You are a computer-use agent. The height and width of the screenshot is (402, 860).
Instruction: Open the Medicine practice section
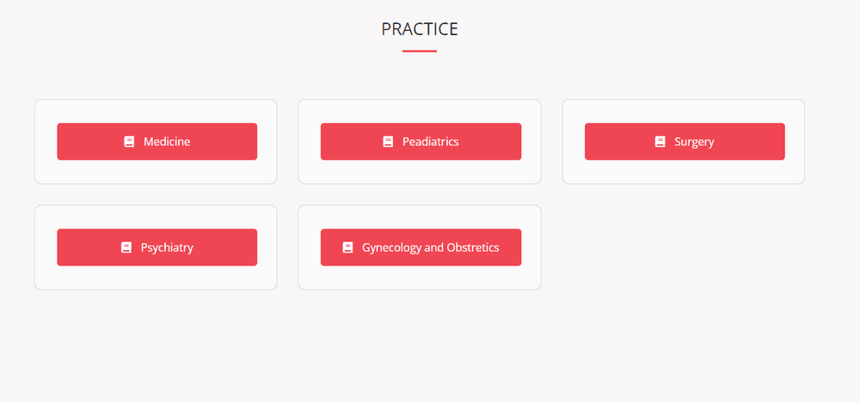(166, 142)
